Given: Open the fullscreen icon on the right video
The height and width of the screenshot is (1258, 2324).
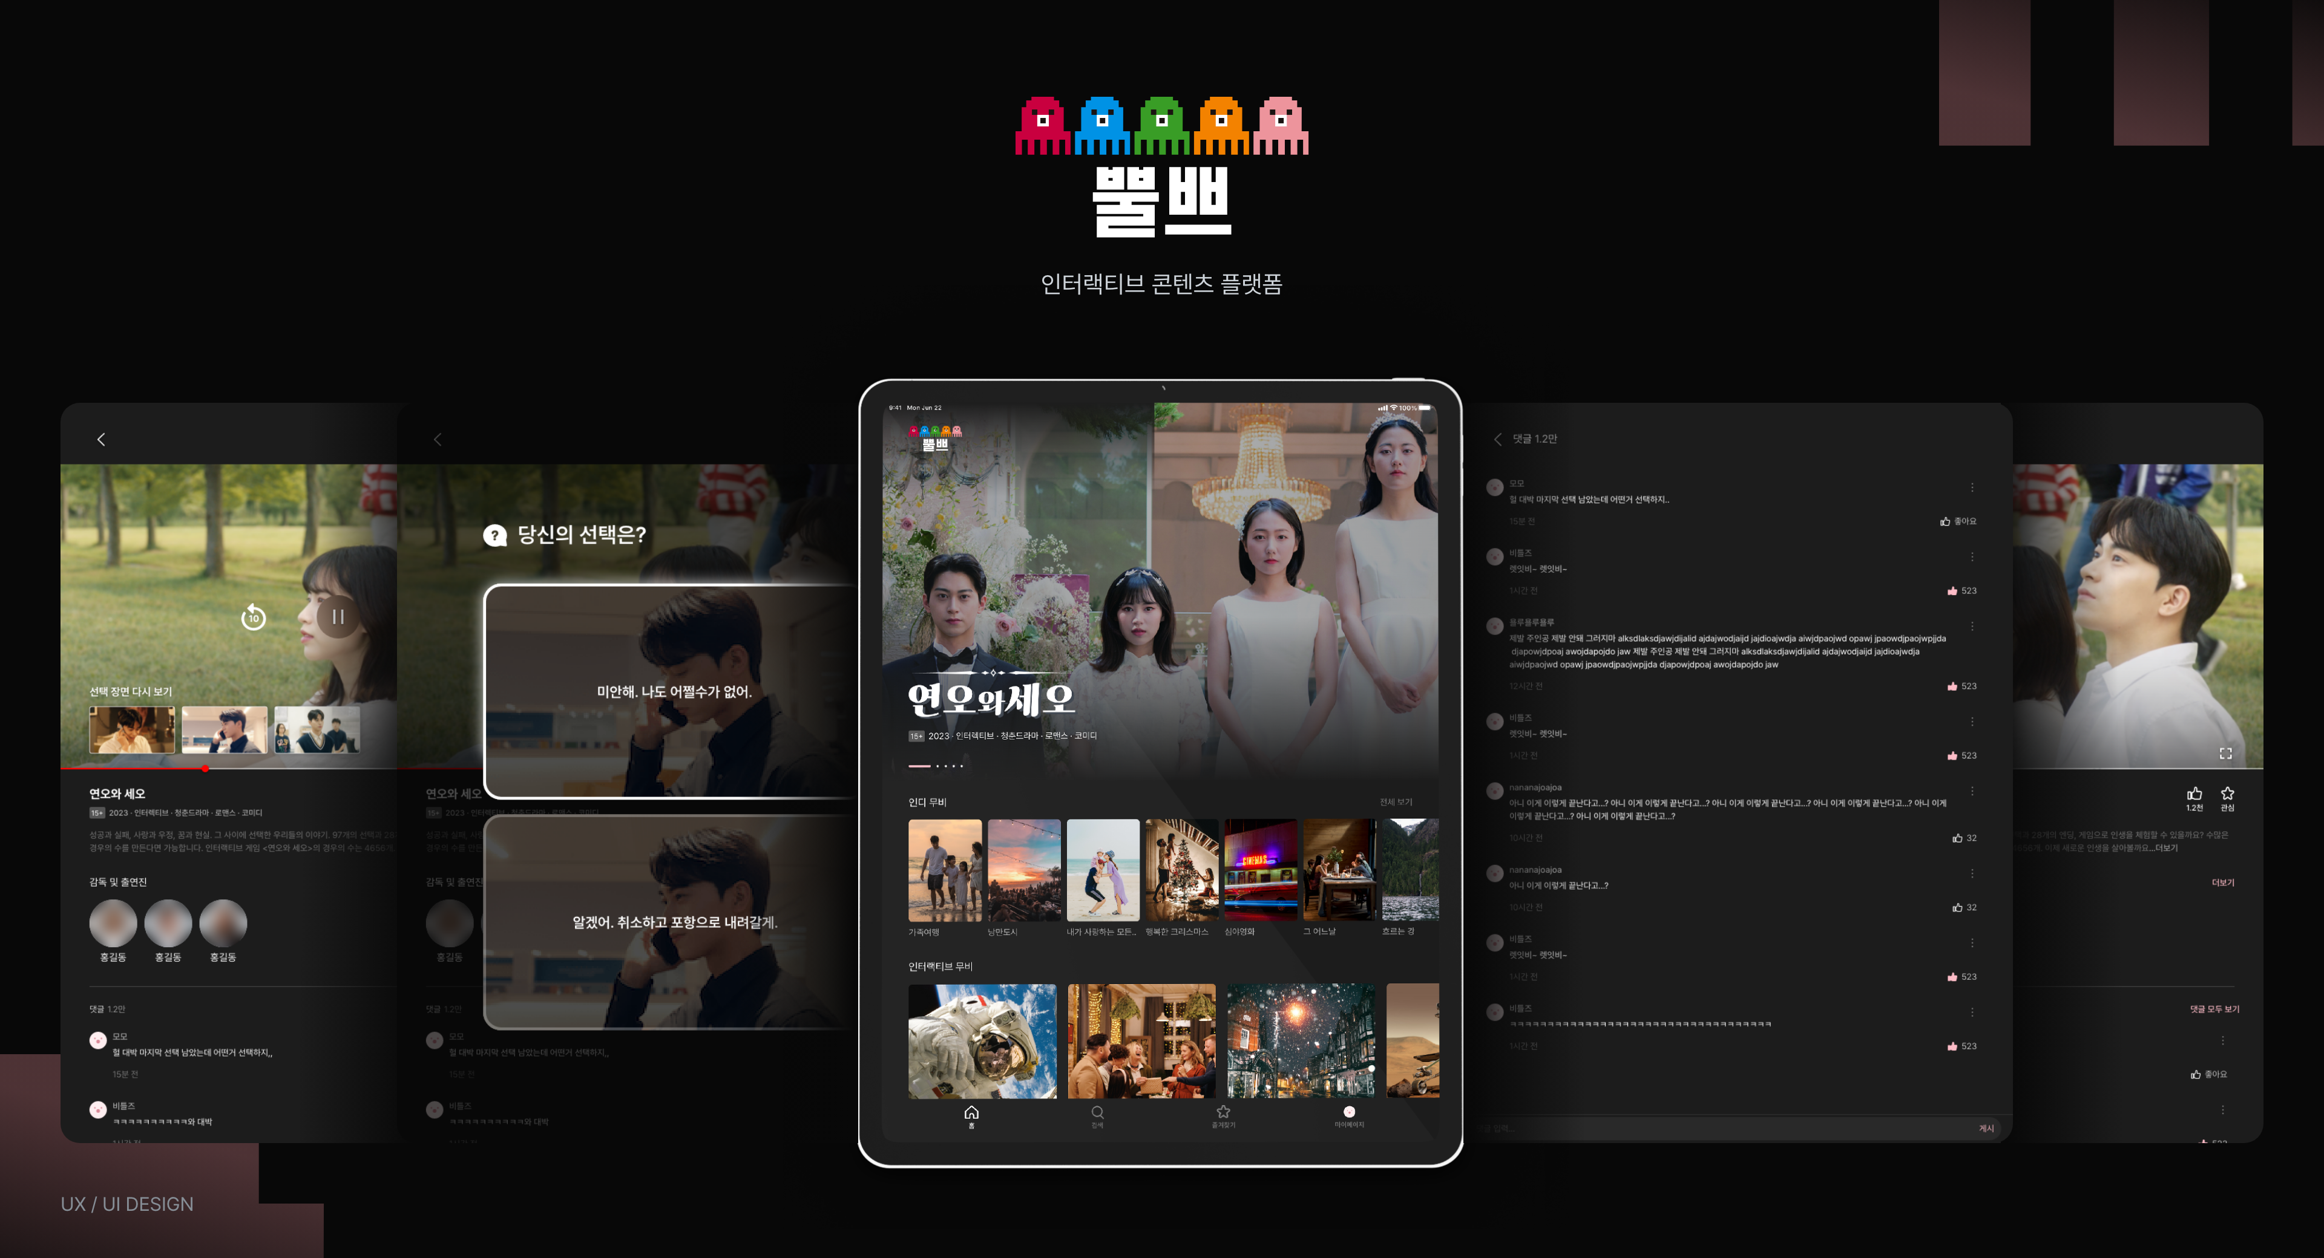Looking at the screenshot, I should tap(2225, 753).
